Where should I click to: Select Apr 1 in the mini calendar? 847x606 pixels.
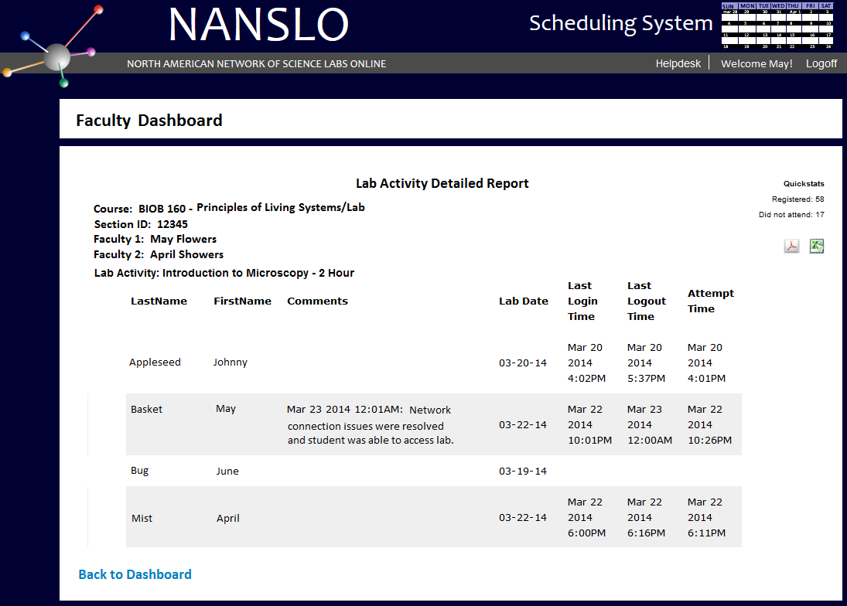(794, 12)
